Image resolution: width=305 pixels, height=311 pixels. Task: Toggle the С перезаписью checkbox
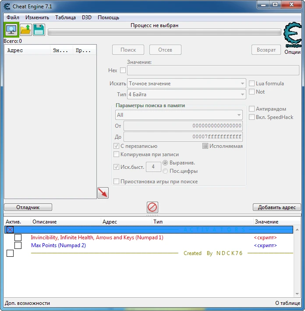click(x=116, y=146)
